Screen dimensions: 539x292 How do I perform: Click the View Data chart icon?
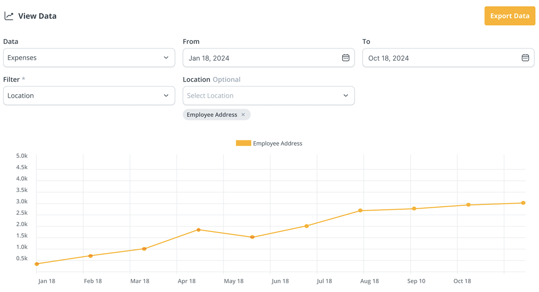(x=9, y=16)
